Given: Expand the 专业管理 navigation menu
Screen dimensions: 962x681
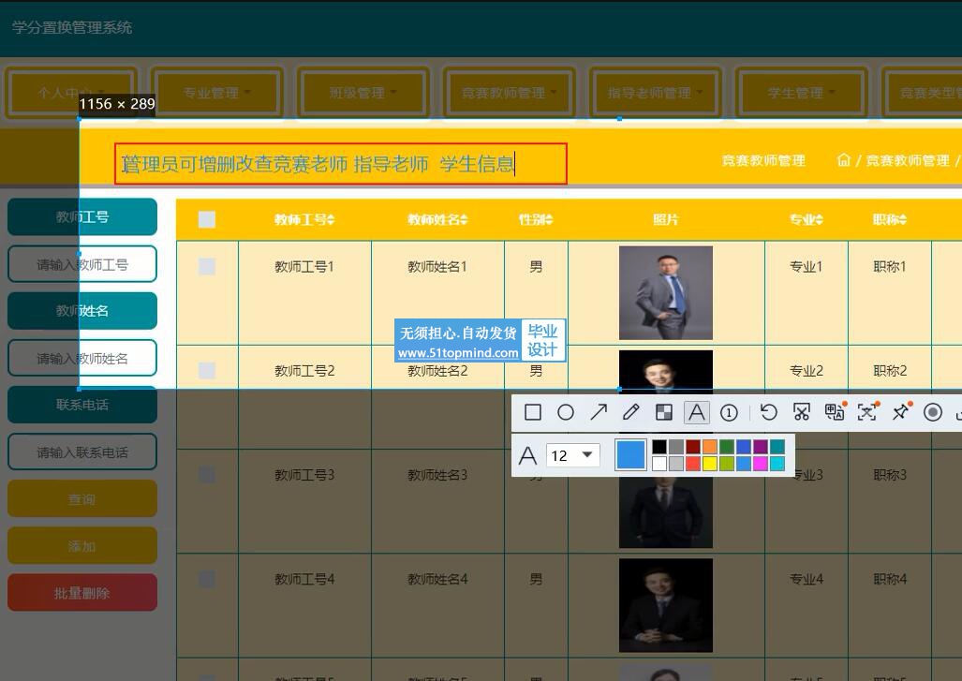Looking at the screenshot, I should (x=217, y=93).
